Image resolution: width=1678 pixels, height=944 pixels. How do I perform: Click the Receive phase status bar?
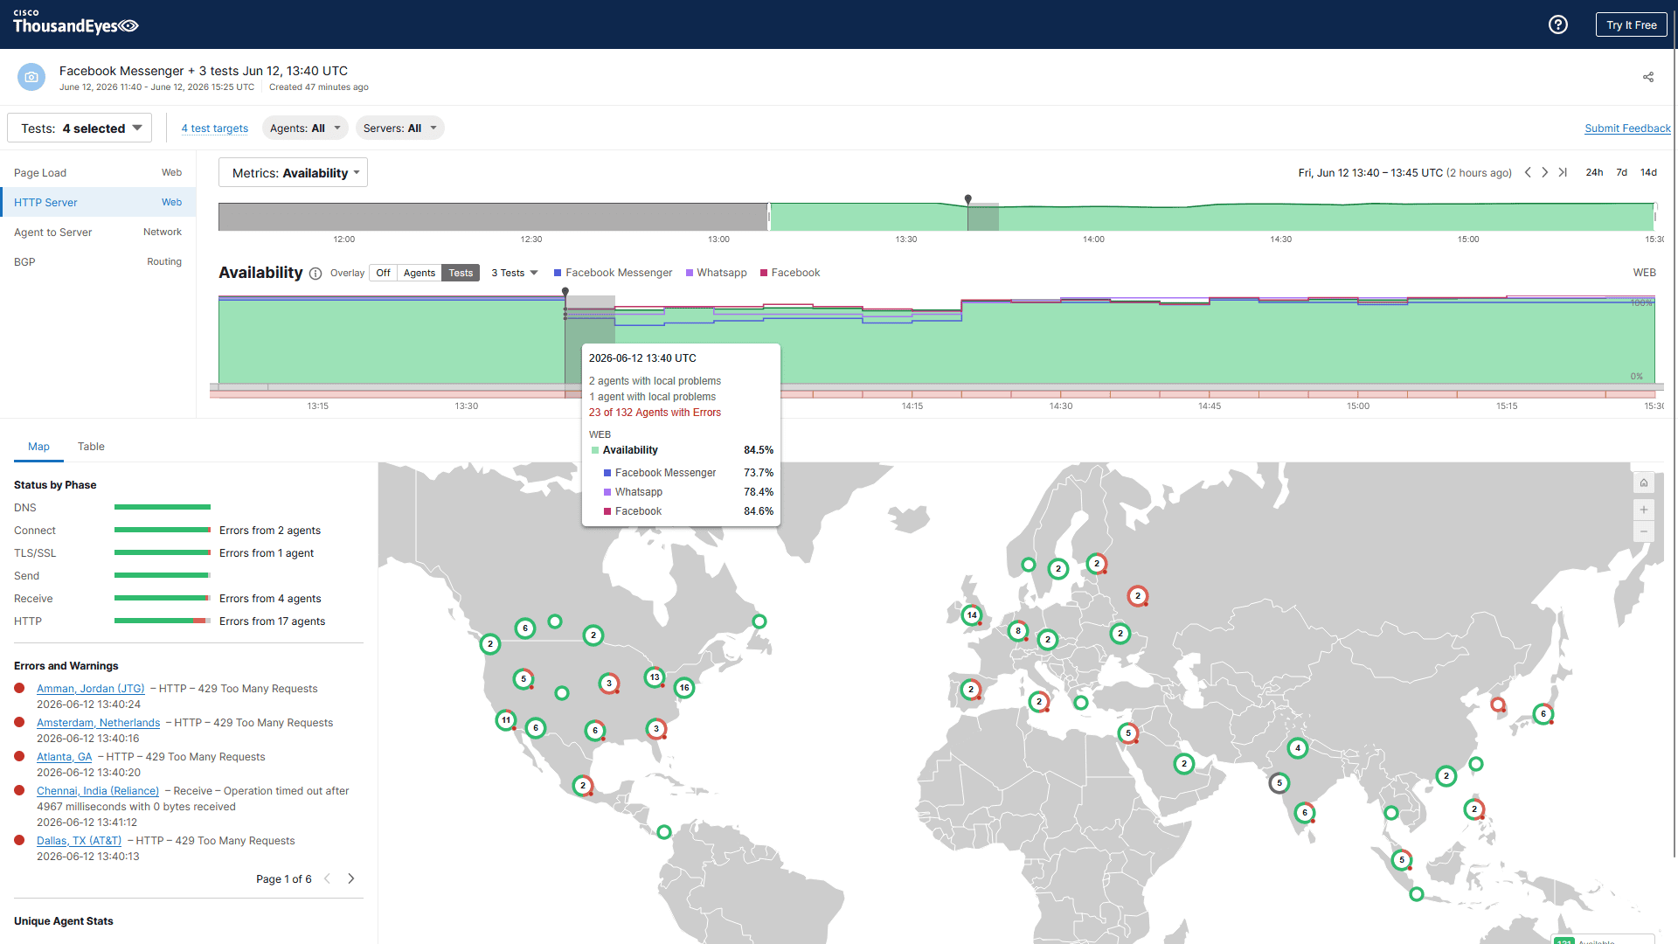[163, 598]
